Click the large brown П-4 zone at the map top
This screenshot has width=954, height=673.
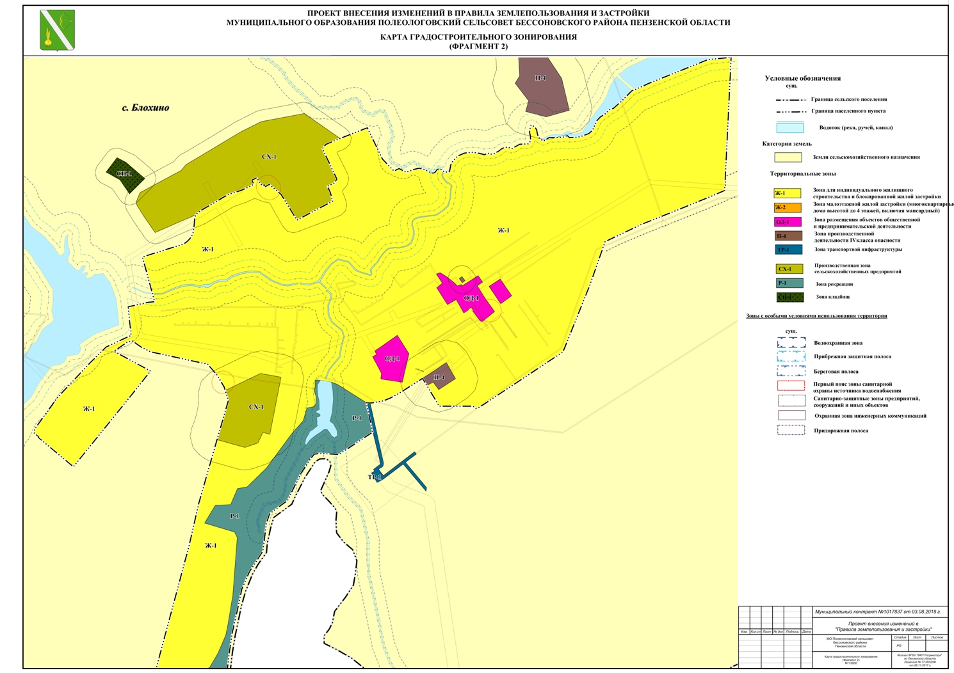[542, 86]
